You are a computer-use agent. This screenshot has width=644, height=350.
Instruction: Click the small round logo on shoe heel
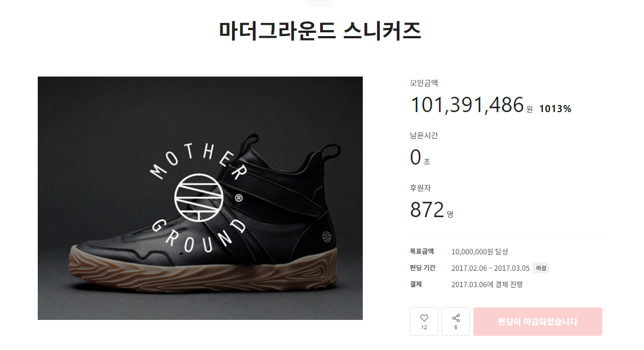327,237
